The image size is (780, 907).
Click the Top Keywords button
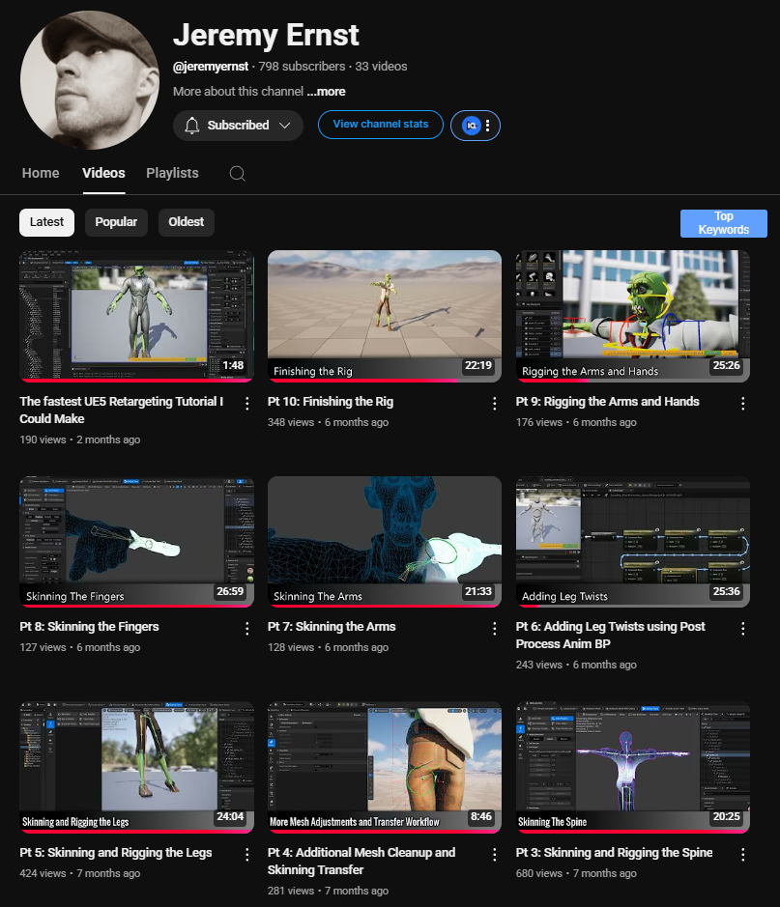coord(724,223)
